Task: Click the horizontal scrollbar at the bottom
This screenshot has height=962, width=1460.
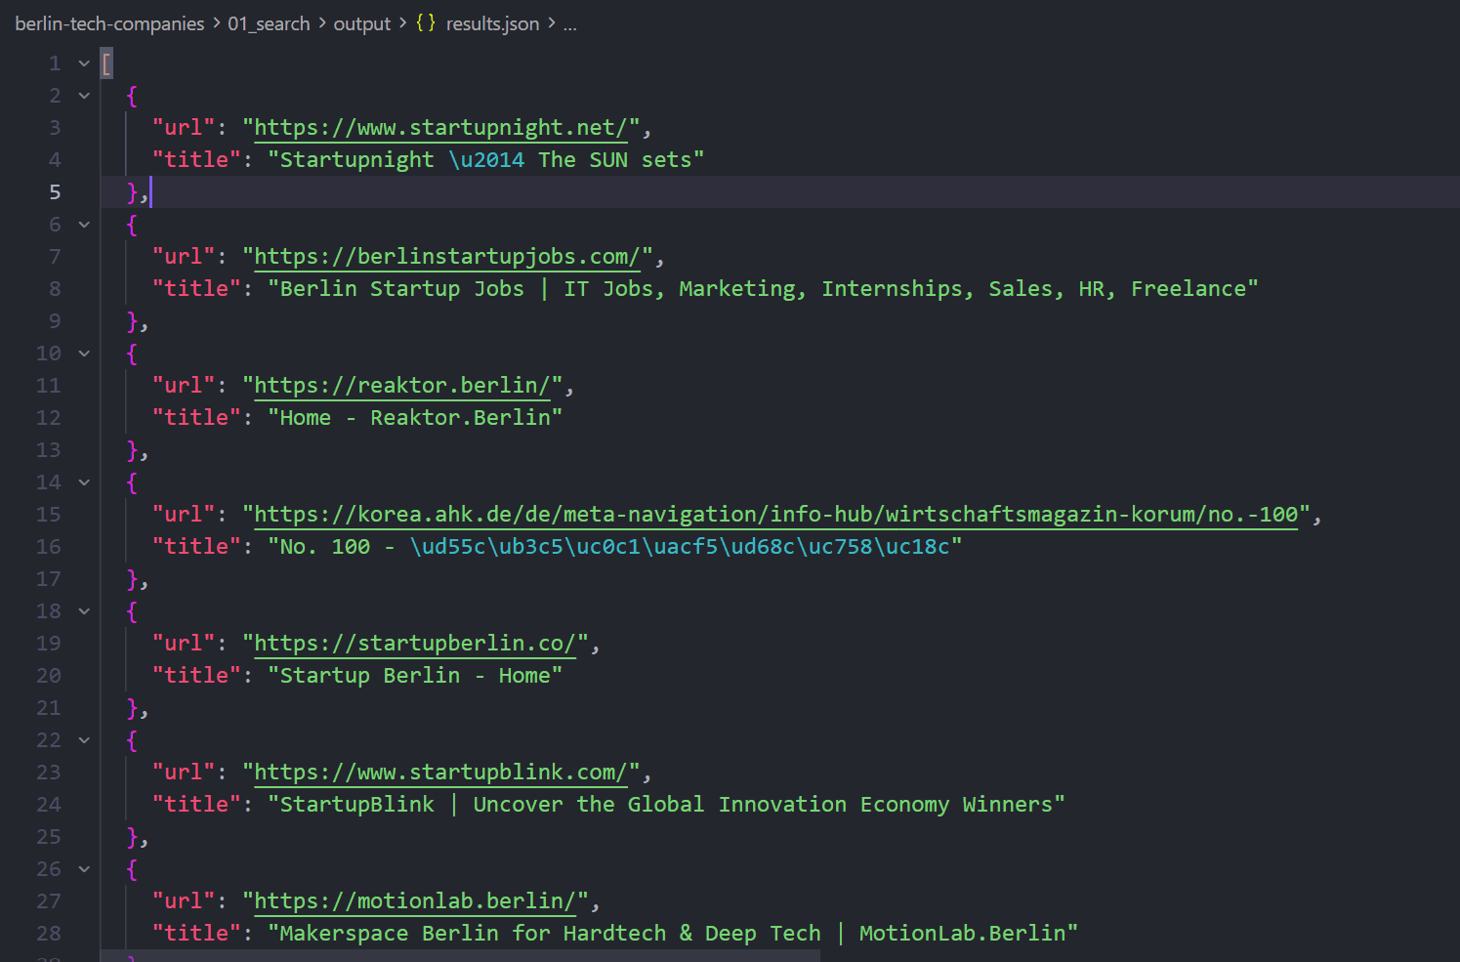Action: [460, 955]
